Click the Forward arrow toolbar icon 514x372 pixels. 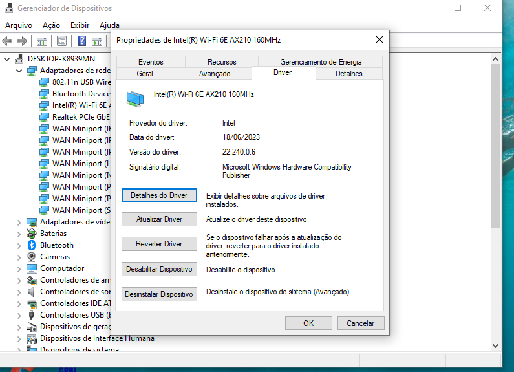click(21, 41)
